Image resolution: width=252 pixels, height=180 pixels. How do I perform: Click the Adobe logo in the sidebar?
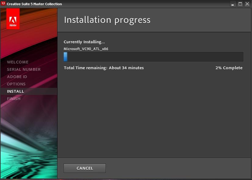pos(13,19)
